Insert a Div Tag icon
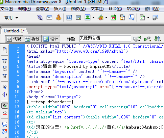 pos(78,18)
